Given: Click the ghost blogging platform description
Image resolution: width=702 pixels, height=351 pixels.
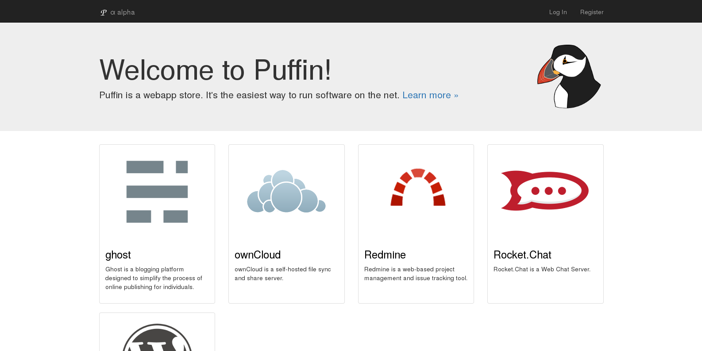Looking at the screenshot, I should tap(154, 278).
